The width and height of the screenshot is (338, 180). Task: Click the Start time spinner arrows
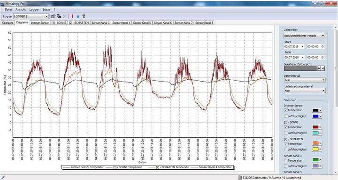323,46
